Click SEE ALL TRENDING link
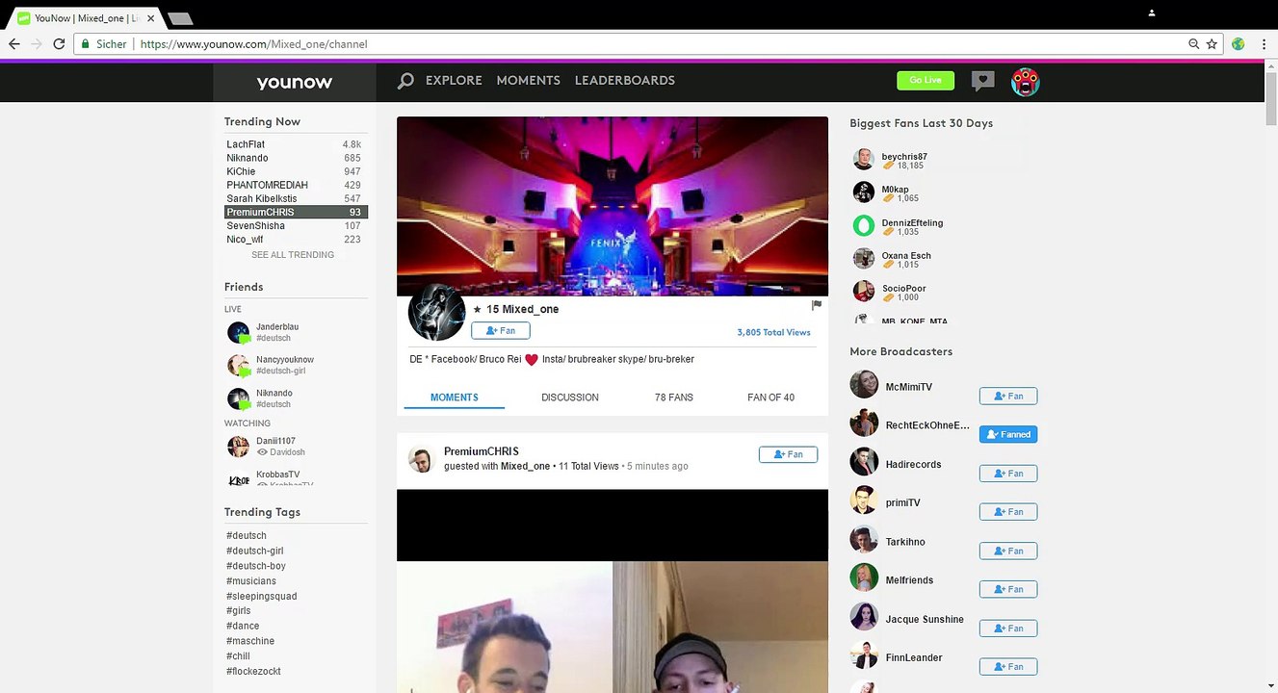1278x693 pixels. point(293,255)
